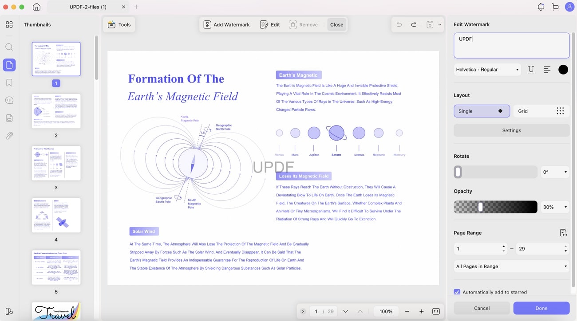Select the page tools sidebar icon
Viewport: 577px width, 321px height.
click(9, 65)
